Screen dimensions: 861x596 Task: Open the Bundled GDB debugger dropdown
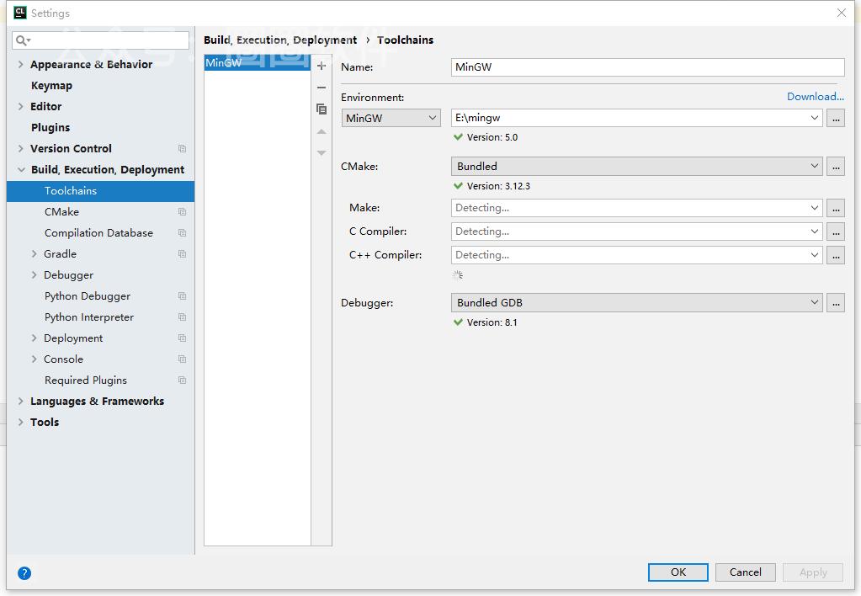636,303
